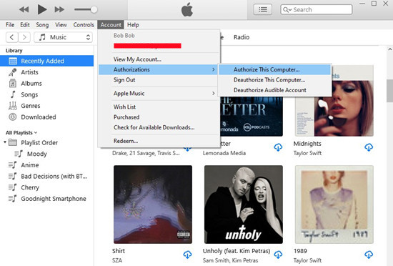Open the Controls menu
The width and height of the screenshot is (393, 266).
click(84, 25)
